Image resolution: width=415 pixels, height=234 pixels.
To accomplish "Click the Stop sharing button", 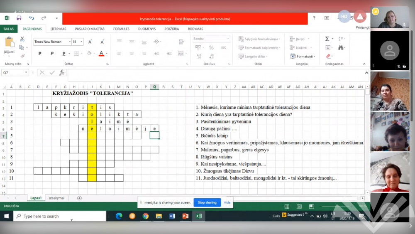I will tap(207, 202).
